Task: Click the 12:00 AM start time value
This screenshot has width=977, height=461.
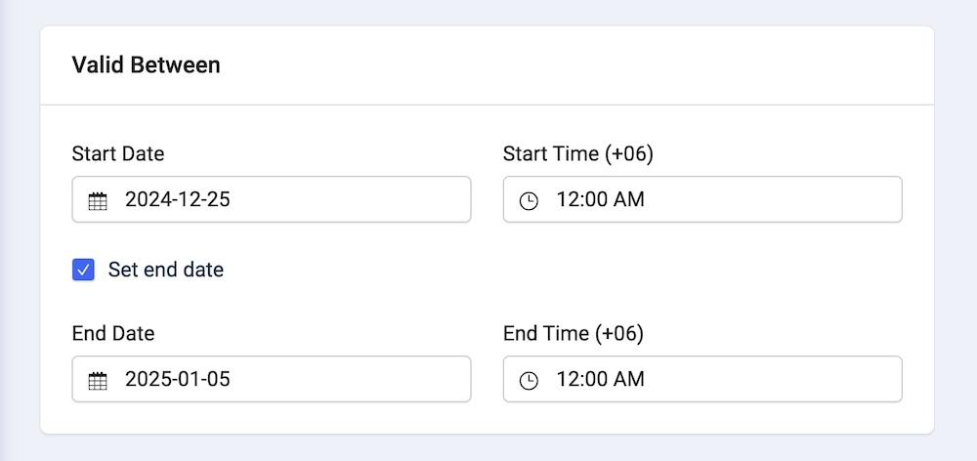Action: [600, 200]
